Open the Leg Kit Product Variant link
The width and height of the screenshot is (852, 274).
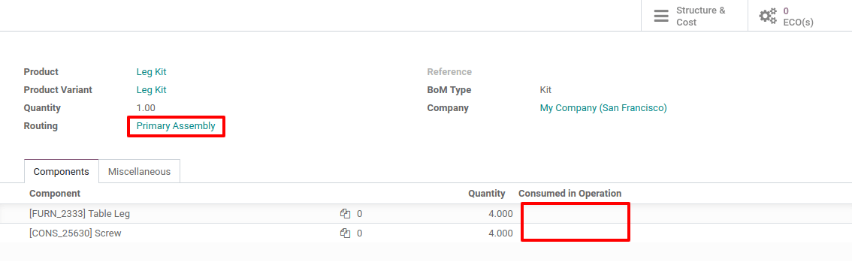click(x=151, y=89)
